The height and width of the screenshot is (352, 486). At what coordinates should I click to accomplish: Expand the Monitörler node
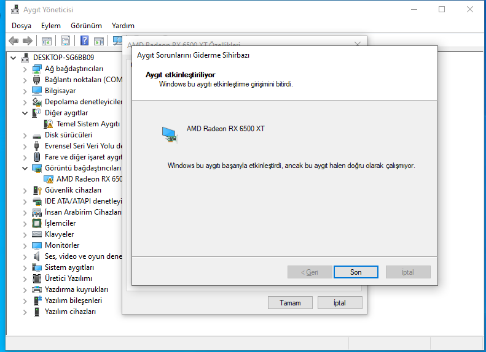pyautogui.click(x=25, y=245)
